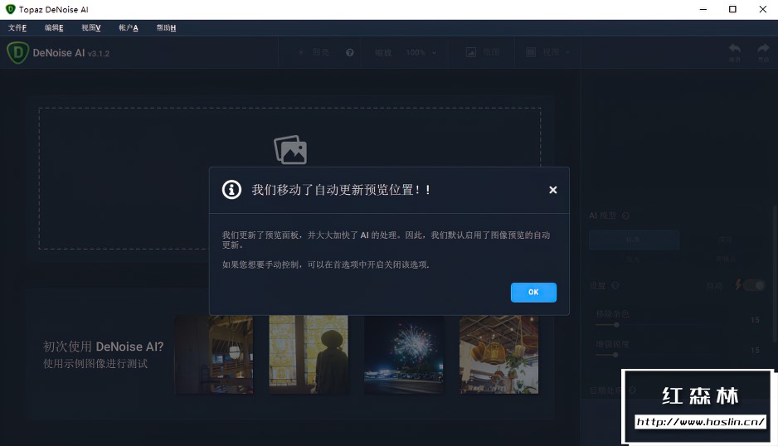Click the info icon in the dialog header
The width and height of the screenshot is (778, 446).
231,190
